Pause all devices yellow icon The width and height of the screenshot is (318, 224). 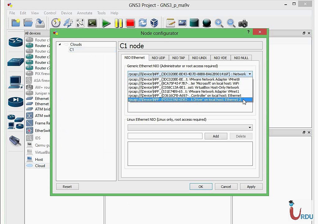click(x=118, y=23)
